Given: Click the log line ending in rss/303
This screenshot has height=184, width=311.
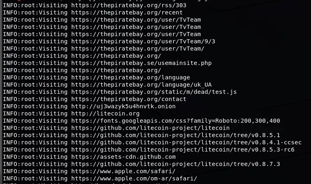Looking at the screenshot, I should tap(94, 5).
